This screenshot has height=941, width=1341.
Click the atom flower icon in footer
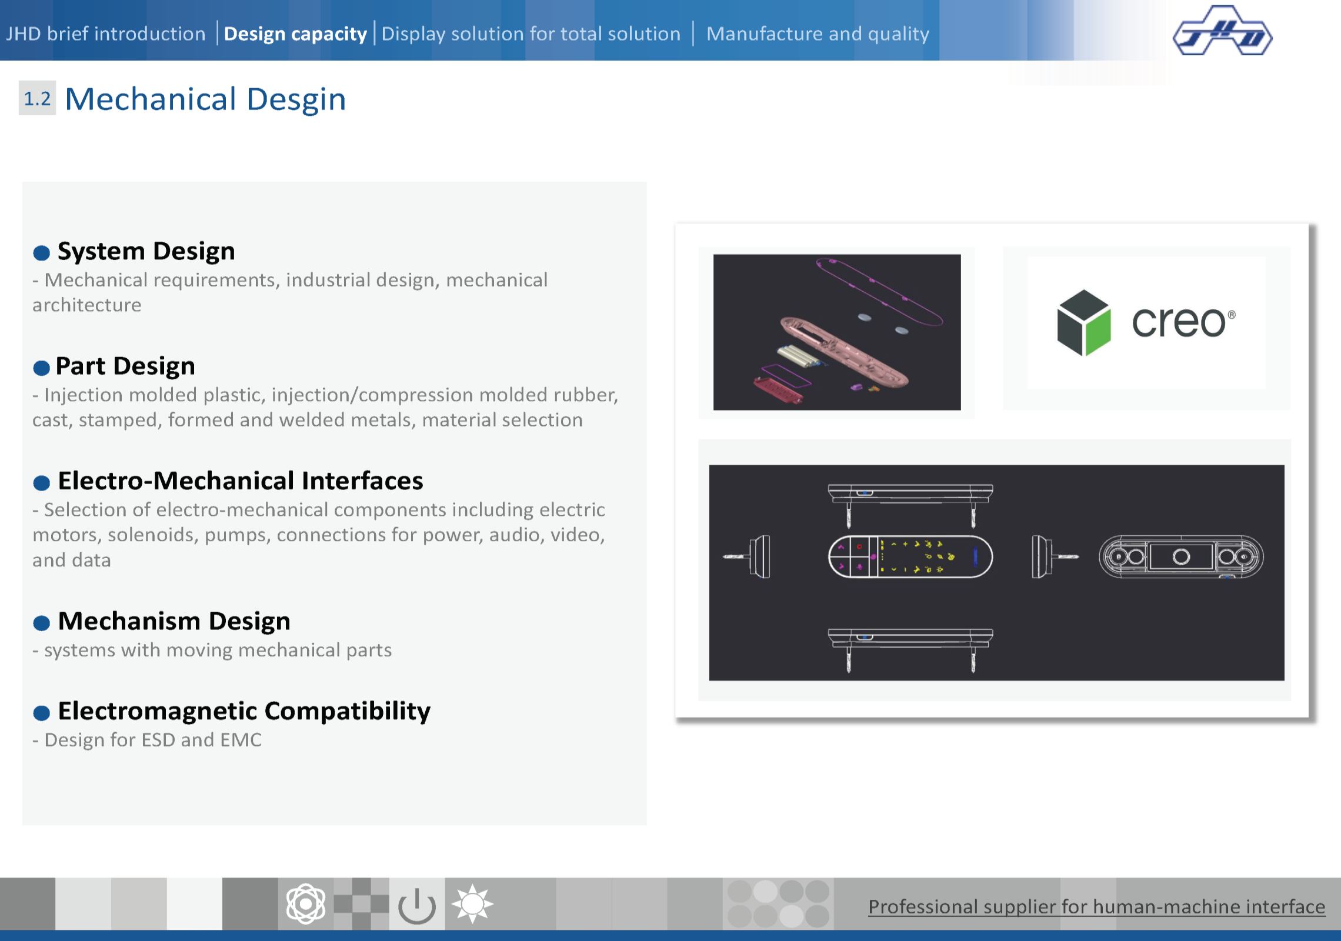pyautogui.click(x=305, y=904)
